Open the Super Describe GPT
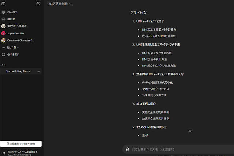The image size is (234, 156). click(15, 33)
